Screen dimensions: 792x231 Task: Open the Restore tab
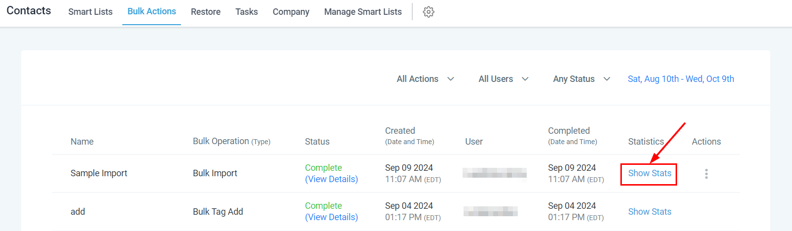tap(206, 12)
